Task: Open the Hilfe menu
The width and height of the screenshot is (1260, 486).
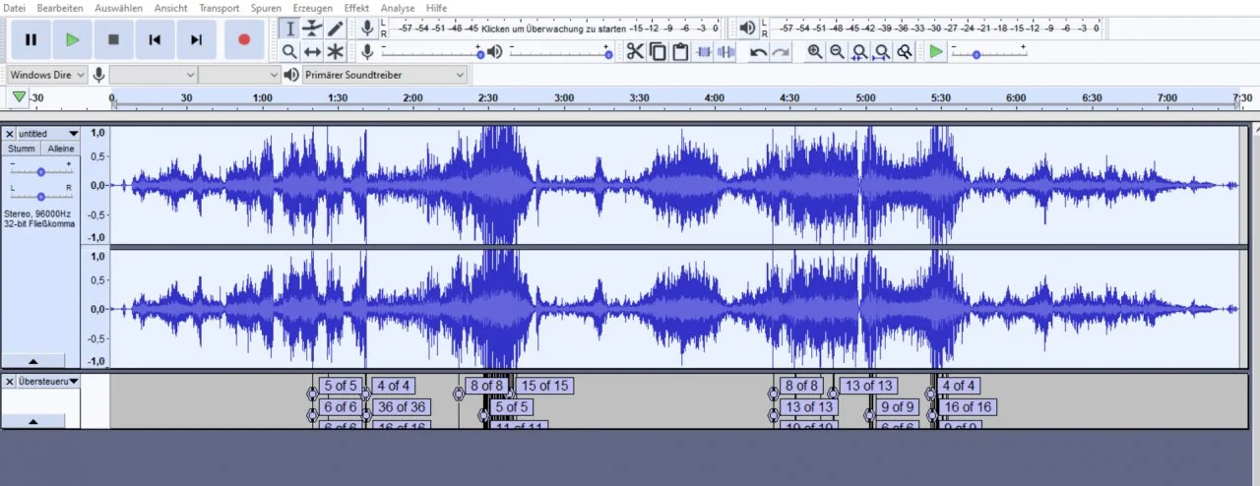Action: coord(436,8)
